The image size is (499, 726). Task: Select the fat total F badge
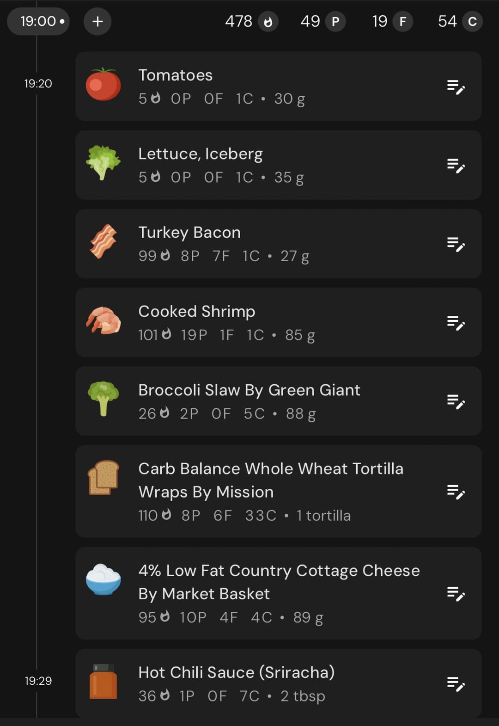[x=403, y=21]
